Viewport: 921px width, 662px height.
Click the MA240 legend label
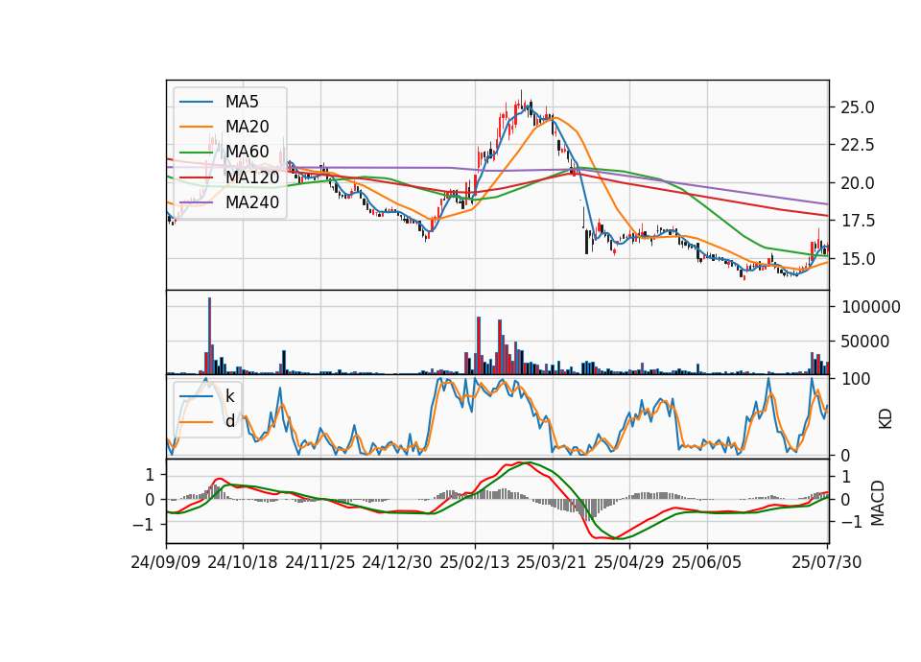click(x=252, y=202)
